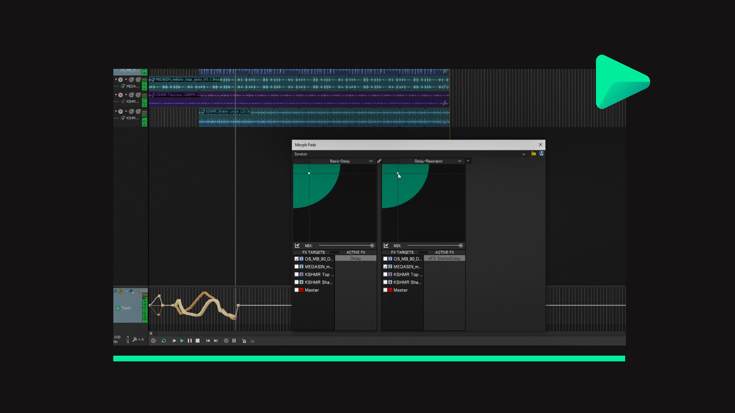This screenshot has width=735, height=413.
Task: Go to start with the transport button
Action: click(208, 341)
